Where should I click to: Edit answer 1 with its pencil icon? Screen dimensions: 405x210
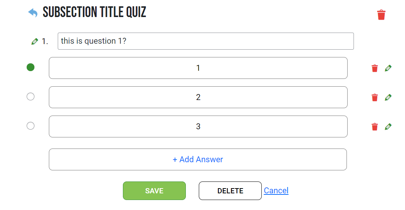(388, 68)
